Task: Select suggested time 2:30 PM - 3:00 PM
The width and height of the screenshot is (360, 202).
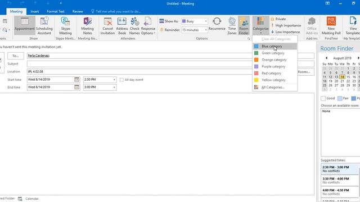Action: coord(340,169)
